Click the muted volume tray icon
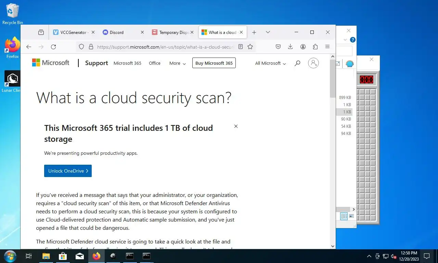This screenshot has width=438, height=263. pyautogui.click(x=394, y=256)
